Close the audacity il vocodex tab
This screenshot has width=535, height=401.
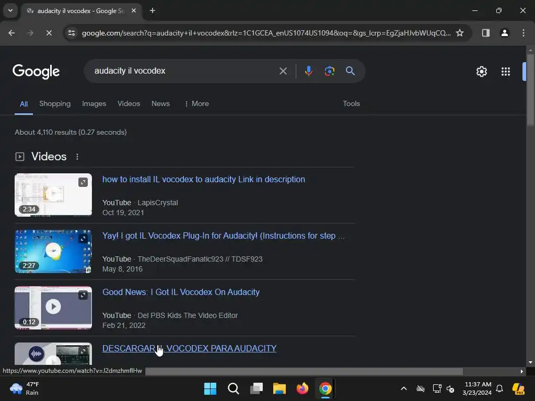coord(134,10)
